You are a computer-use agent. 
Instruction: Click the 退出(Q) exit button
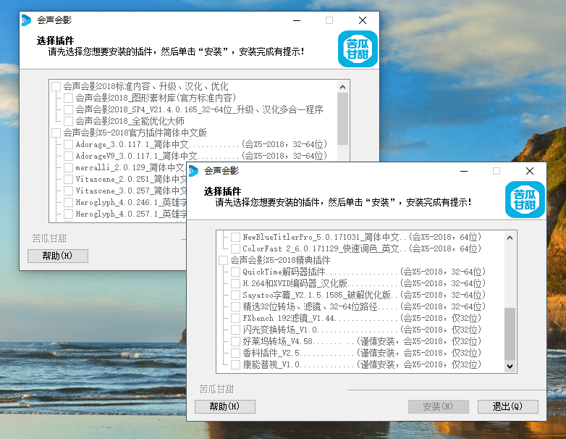[508, 406]
